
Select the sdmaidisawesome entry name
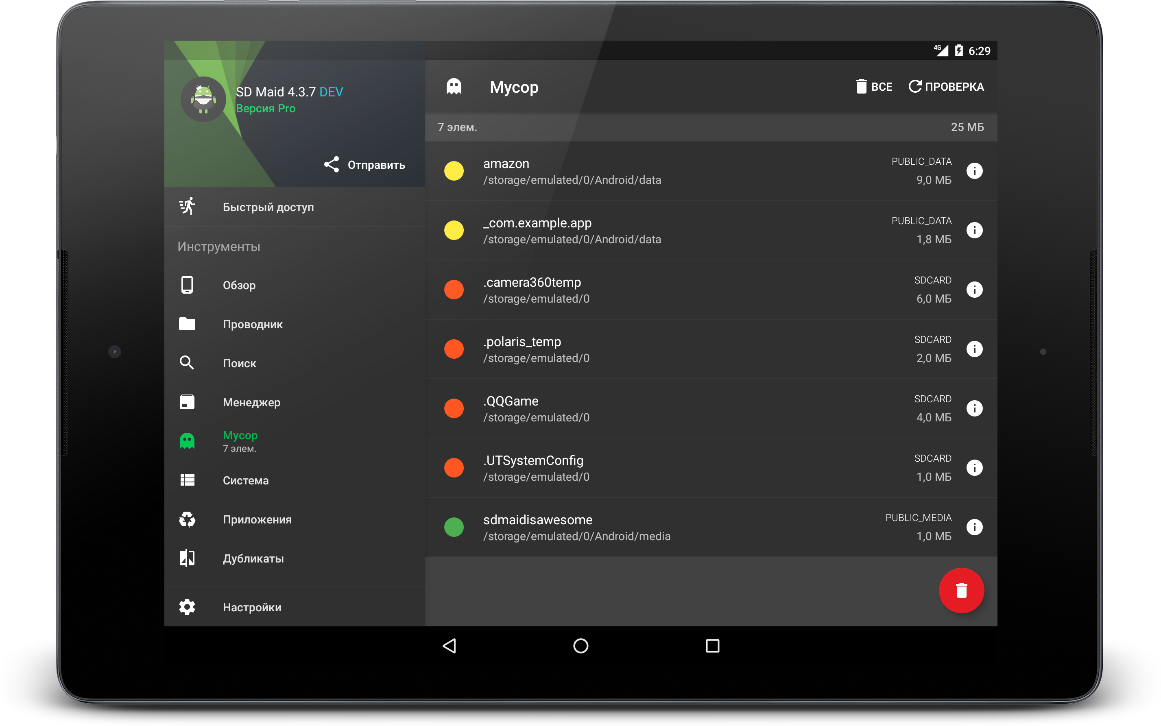pos(538,520)
